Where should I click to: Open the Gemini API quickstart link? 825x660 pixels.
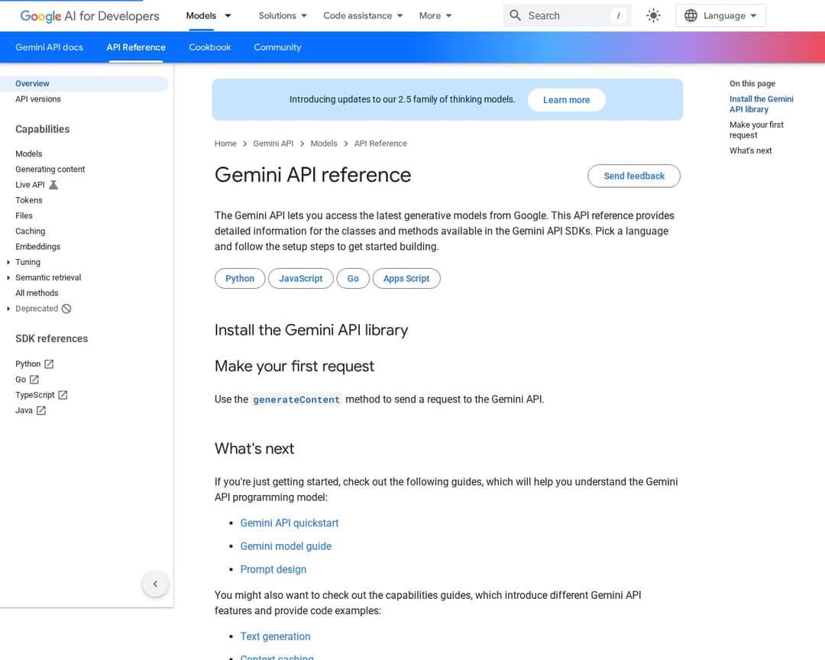click(290, 523)
